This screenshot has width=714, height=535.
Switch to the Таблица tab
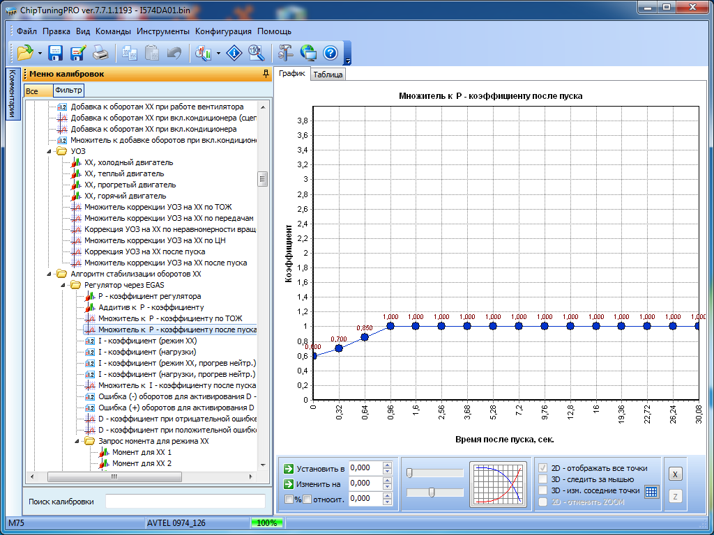pyautogui.click(x=328, y=75)
